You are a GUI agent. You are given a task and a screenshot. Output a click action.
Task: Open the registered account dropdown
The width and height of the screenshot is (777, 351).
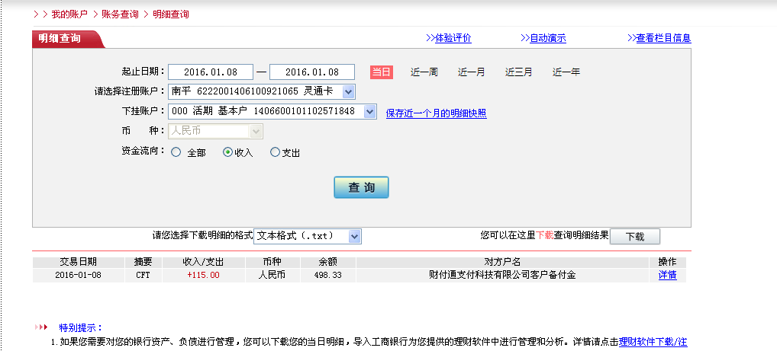(348, 92)
